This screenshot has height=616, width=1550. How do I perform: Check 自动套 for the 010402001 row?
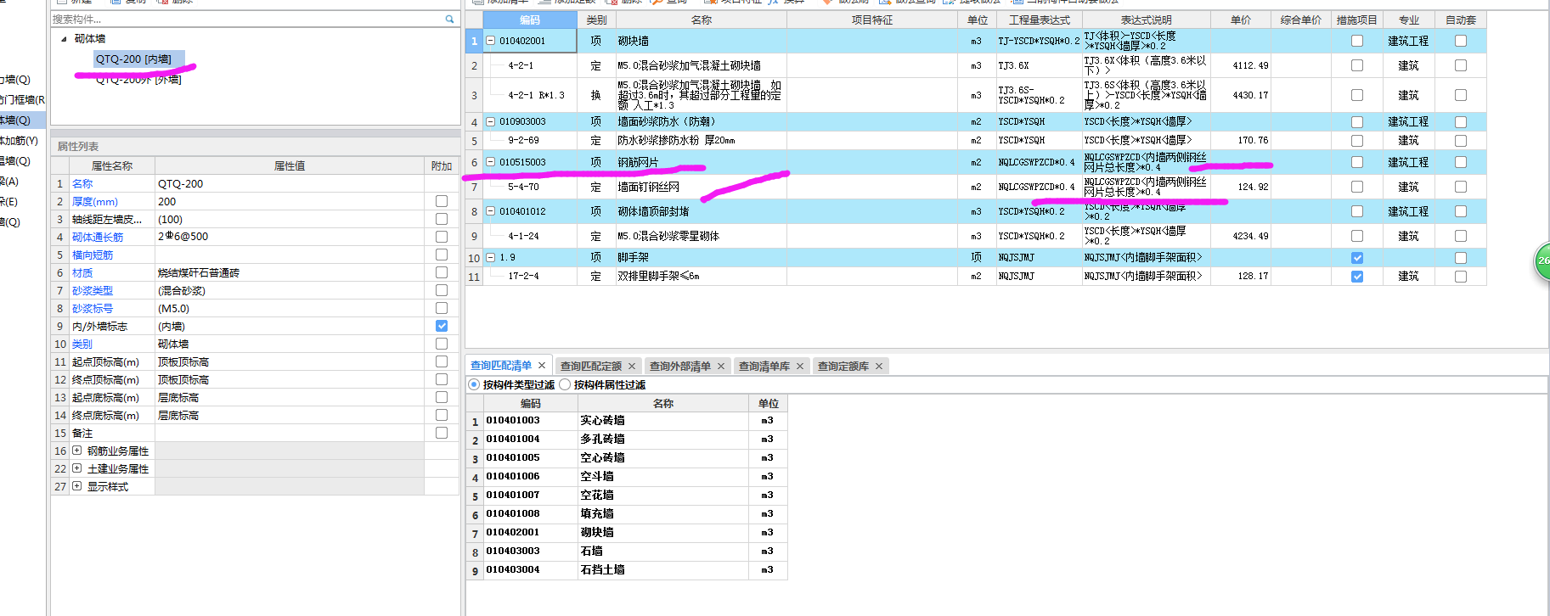[1461, 41]
